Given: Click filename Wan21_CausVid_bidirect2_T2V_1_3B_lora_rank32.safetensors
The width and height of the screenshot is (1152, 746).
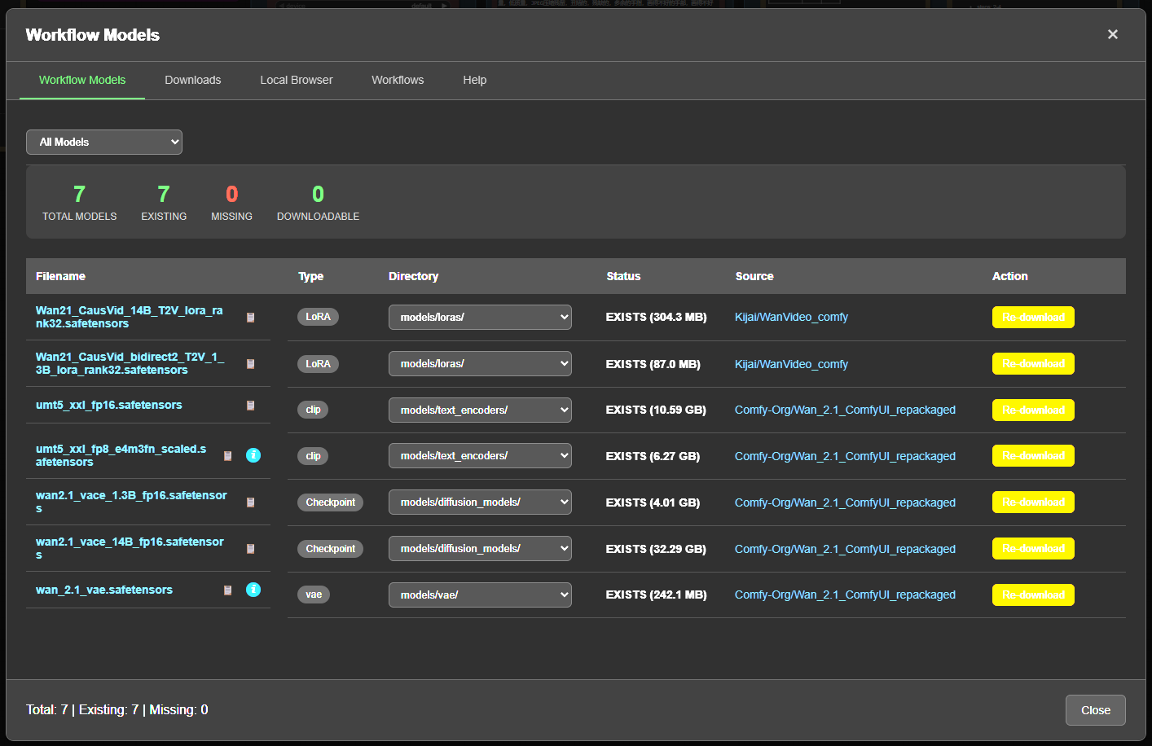Looking at the screenshot, I should pyautogui.click(x=130, y=363).
